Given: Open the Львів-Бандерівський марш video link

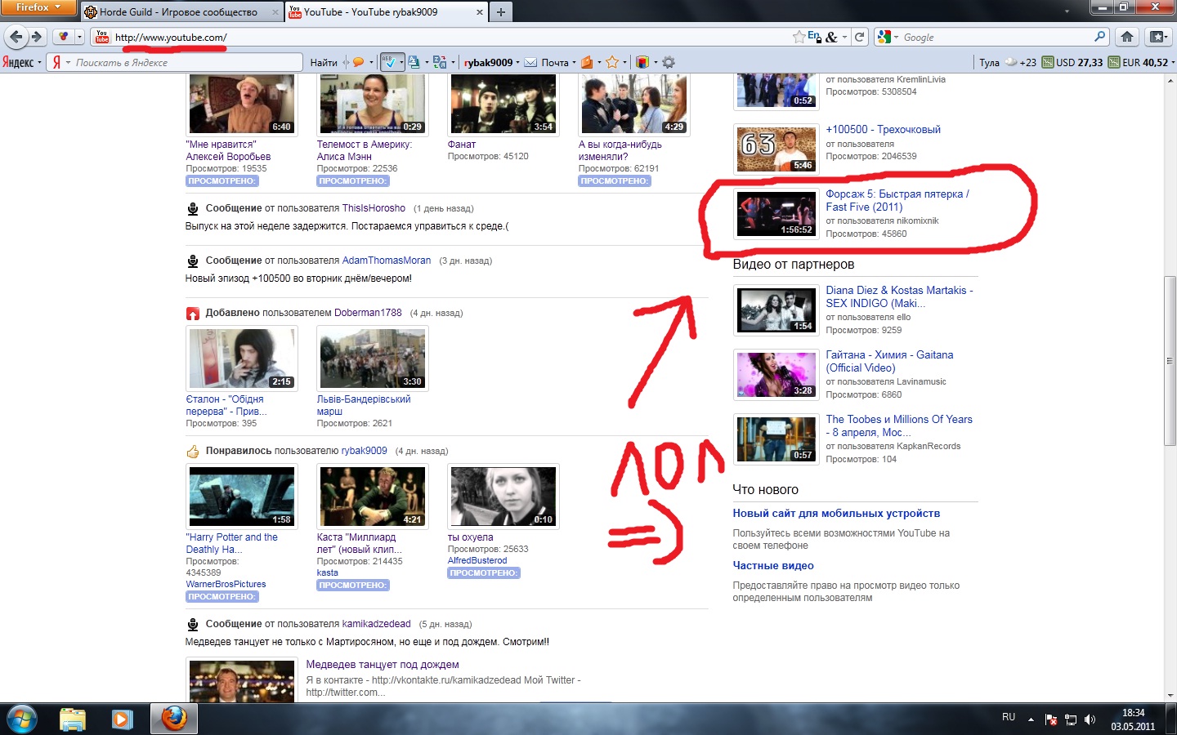Looking at the screenshot, I should click(x=364, y=406).
